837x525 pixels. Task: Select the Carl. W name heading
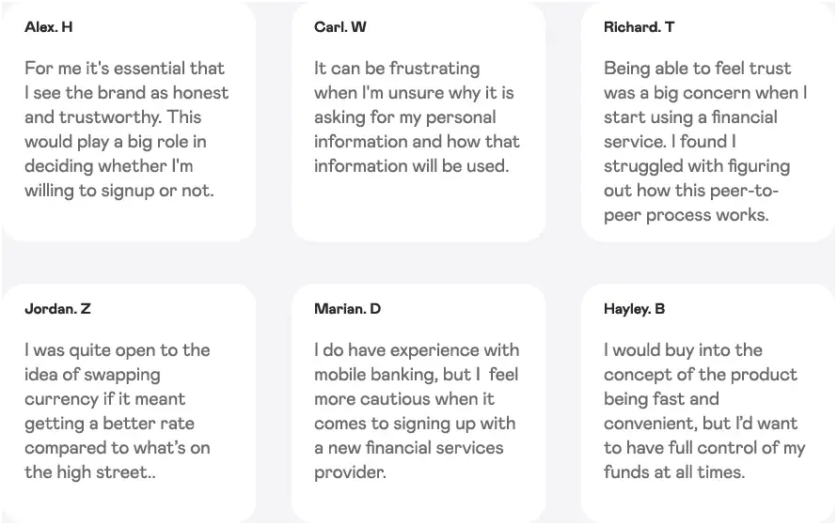point(340,27)
